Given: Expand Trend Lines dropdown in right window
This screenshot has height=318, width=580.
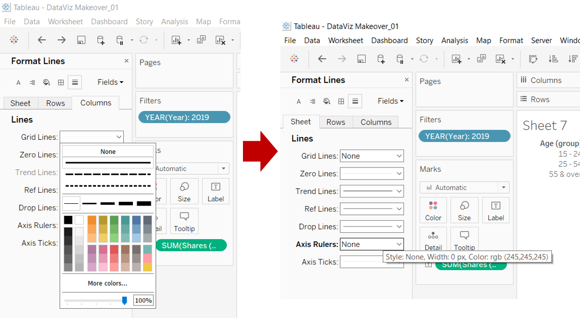Looking at the screenshot, I should (x=371, y=191).
